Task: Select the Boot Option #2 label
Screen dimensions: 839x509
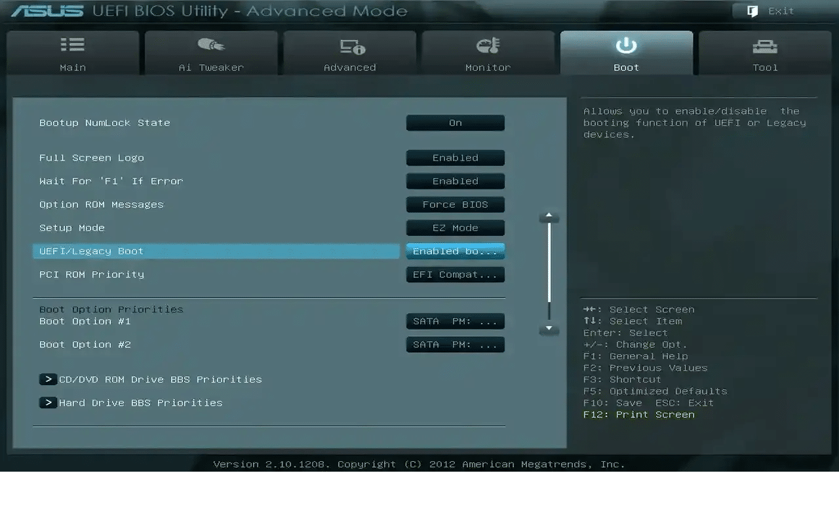Action: pyautogui.click(x=85, y=345)
